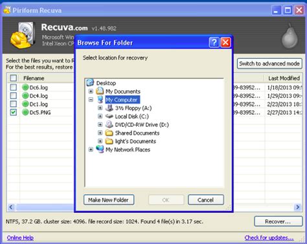Expand the 3½ Floppy (A:) node
Screen dimensions: 307x244
(x=100, y=108)
